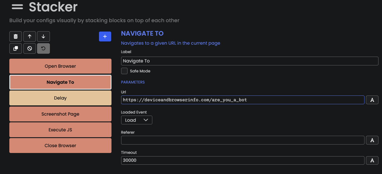Enable the Safe Mode checkbox
This screenshot has height=174, width=382.
[x=124, y=71]
